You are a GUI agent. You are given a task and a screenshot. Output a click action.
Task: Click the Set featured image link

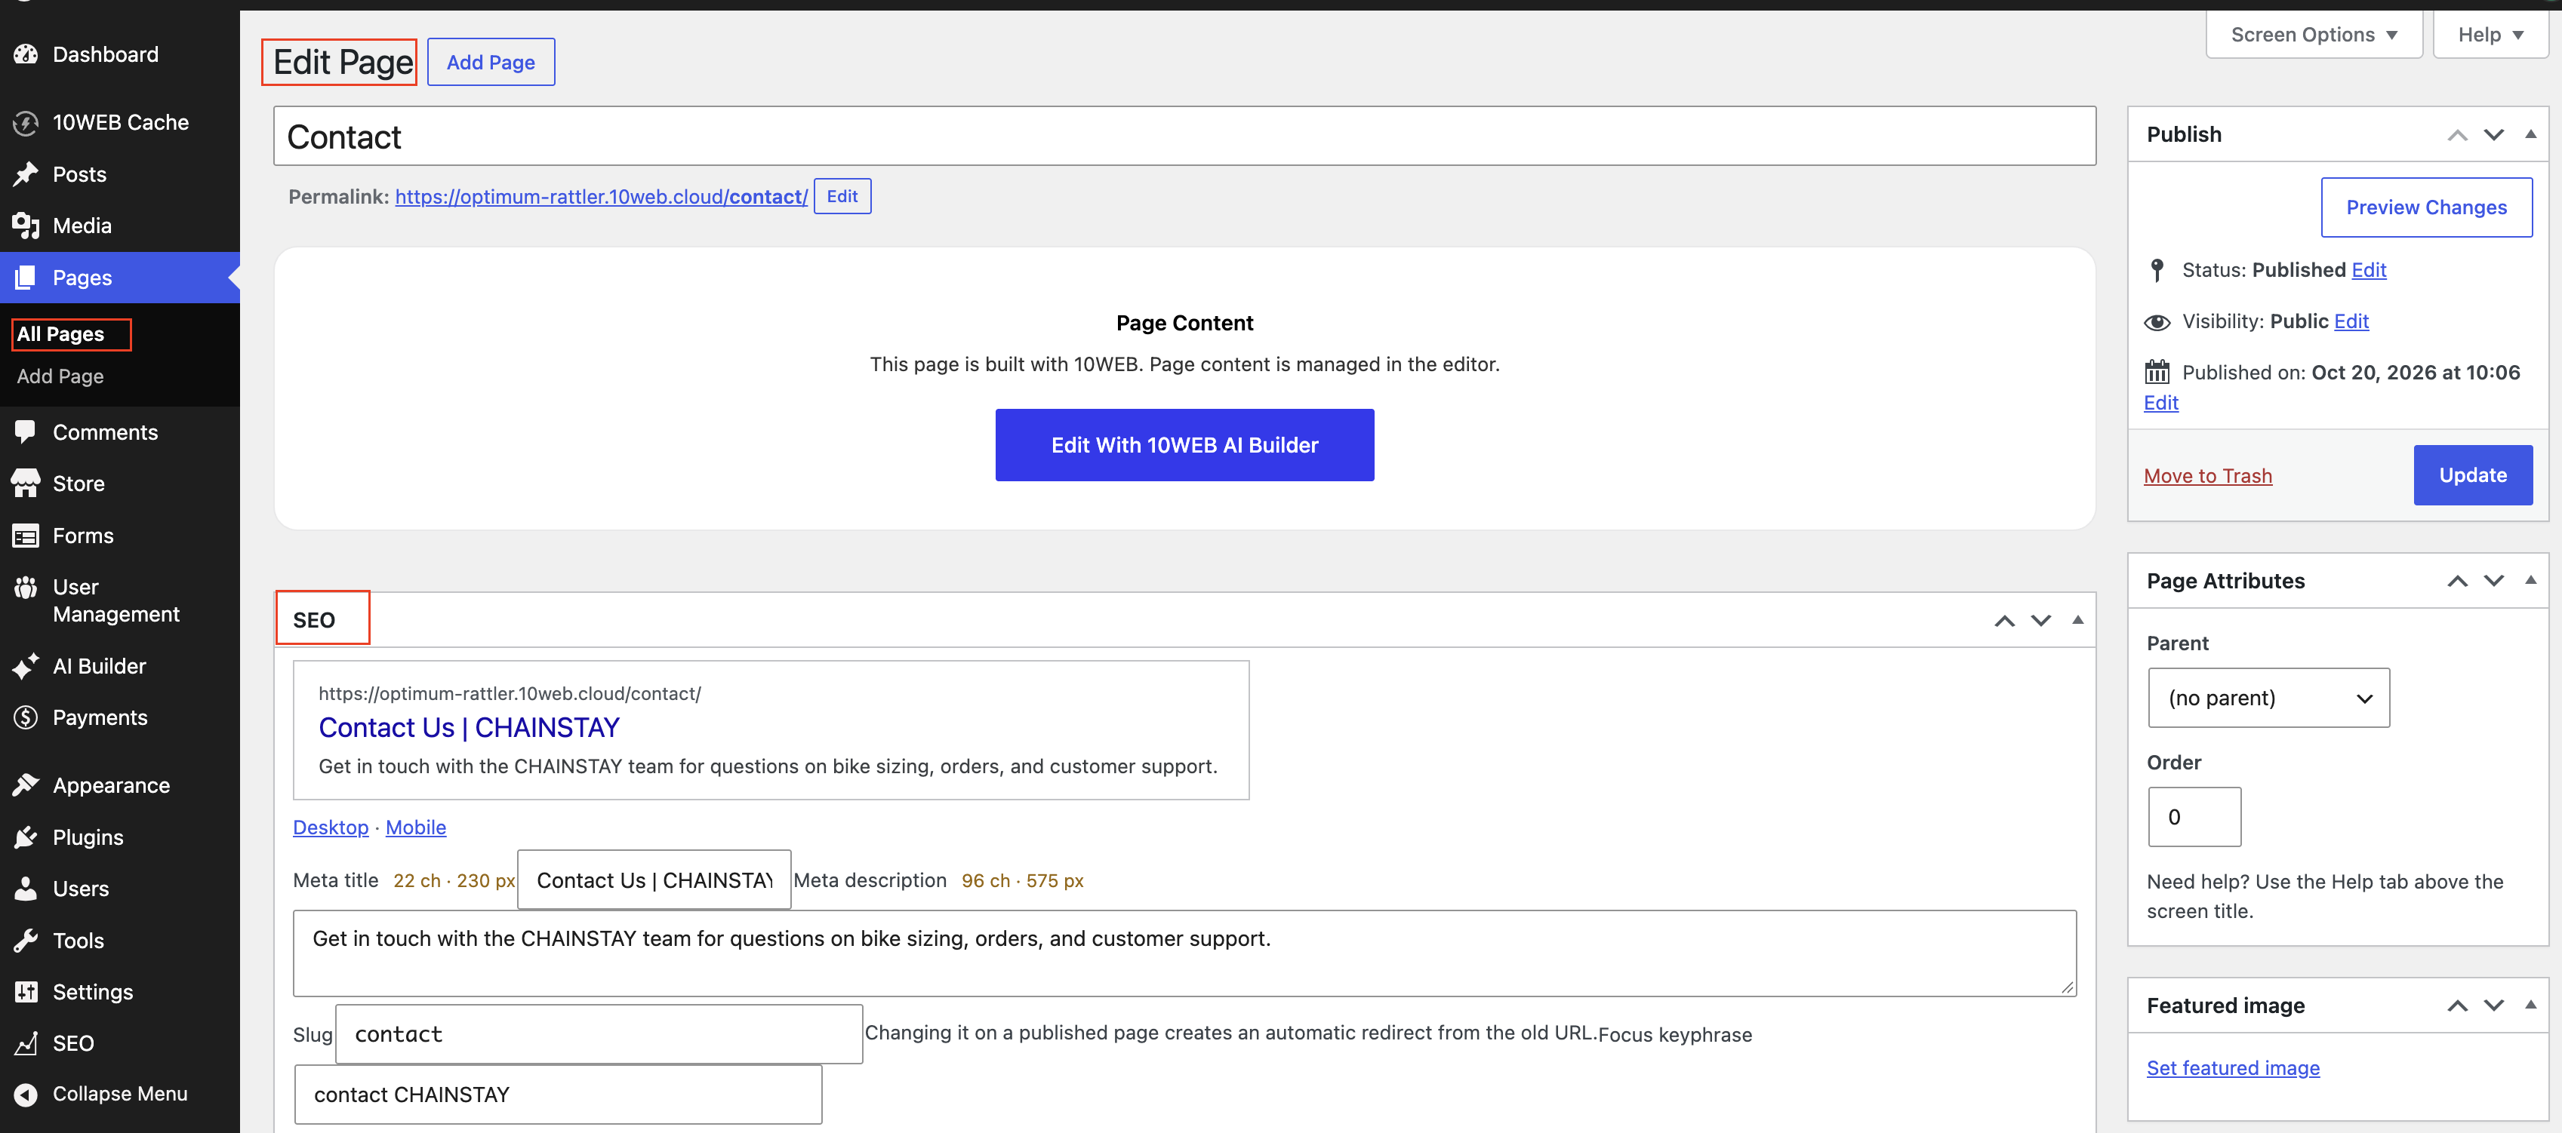(x=2232, y=1067)
